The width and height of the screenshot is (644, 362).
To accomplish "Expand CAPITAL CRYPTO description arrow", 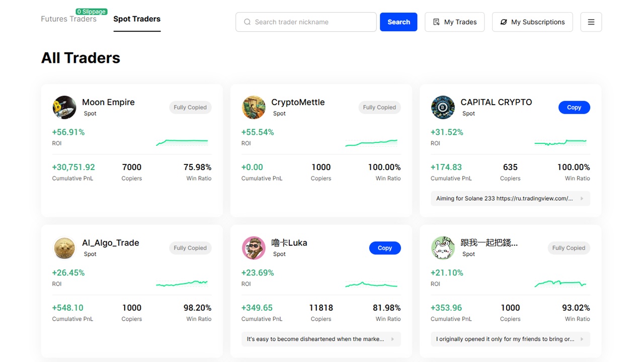I will point(582,199).
